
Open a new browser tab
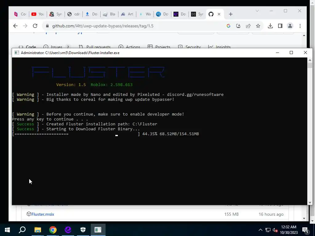coord(231,14)
